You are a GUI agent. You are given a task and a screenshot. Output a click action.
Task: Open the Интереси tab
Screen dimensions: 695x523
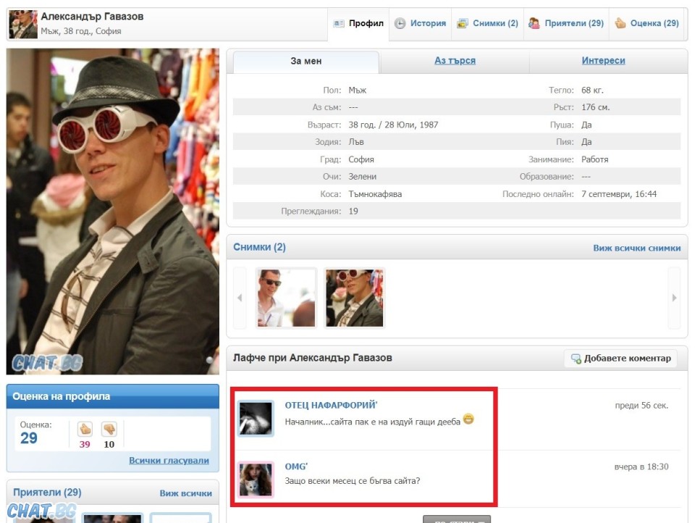coord(603,61)
